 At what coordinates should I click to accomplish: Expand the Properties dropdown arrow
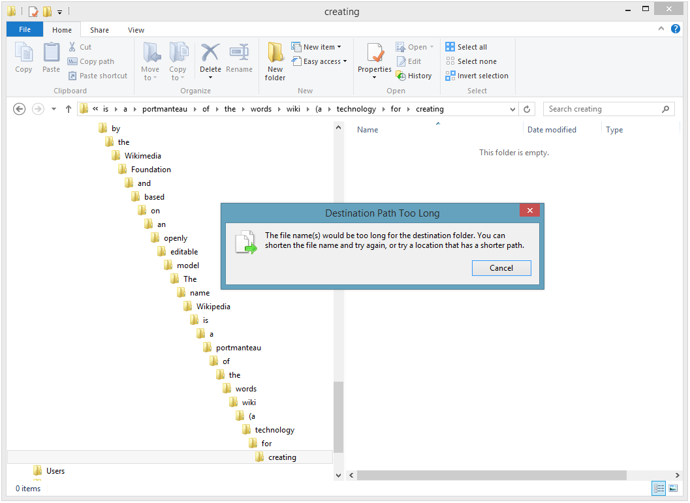(375, 78)
